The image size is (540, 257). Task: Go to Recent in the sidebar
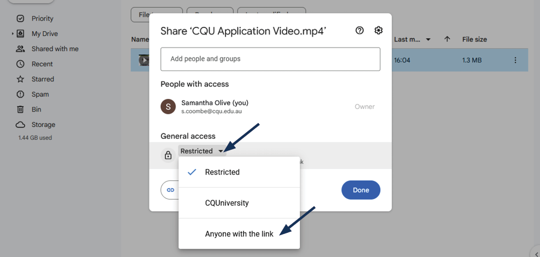point(42,64)
